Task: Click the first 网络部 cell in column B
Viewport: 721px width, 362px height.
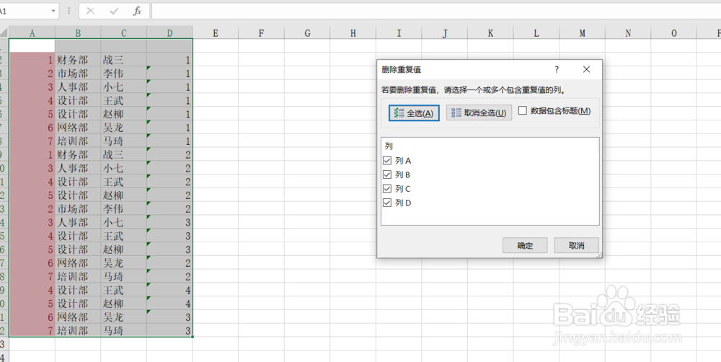Action: click(x=78, y=128)
